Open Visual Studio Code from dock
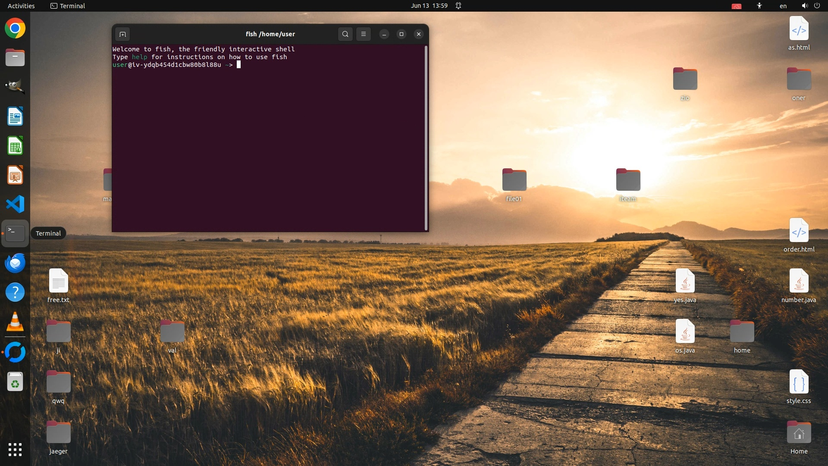Viewport: 828px width, 466px height. click(15, 204)
